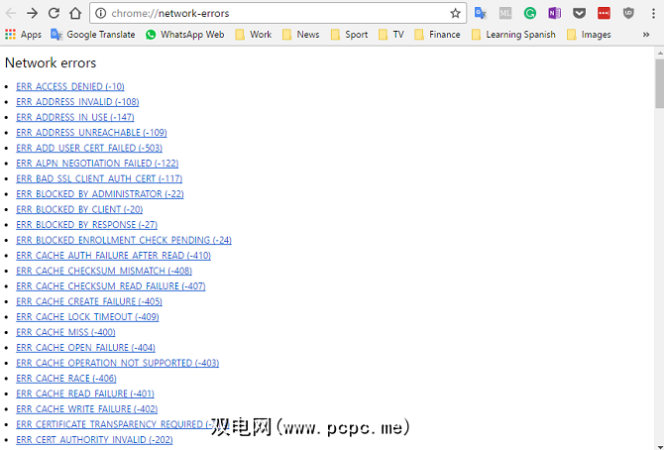The height and width of the screenshot is (450, 664).
Task: Open the red LastPass extension icon
Action: [x=604, y=13]
